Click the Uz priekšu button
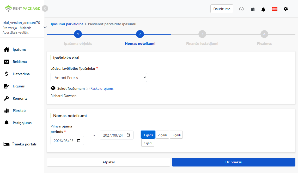This screenshot has width=298, height=173. tap(234, 162)
